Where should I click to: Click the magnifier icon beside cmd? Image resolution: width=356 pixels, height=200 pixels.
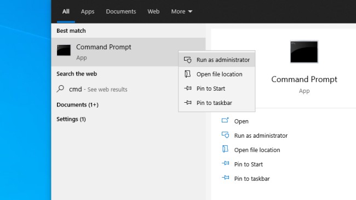coord(60,89)
